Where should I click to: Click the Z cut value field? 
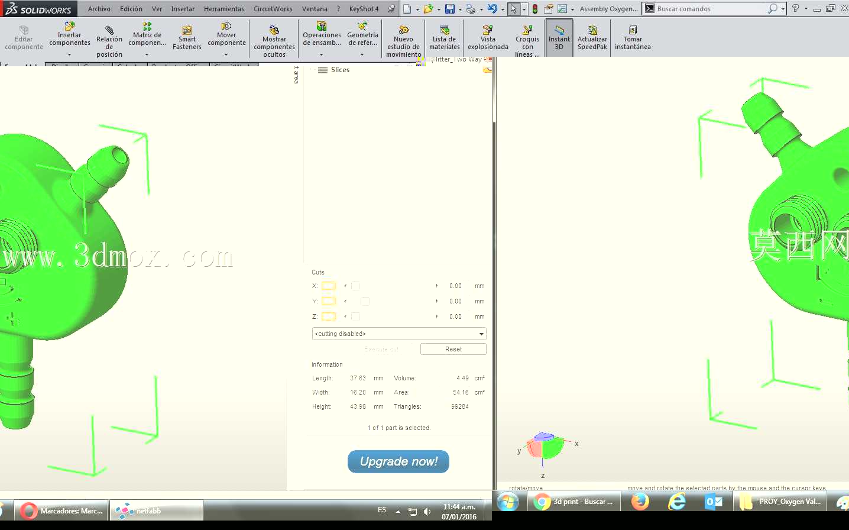coord(455,316)
